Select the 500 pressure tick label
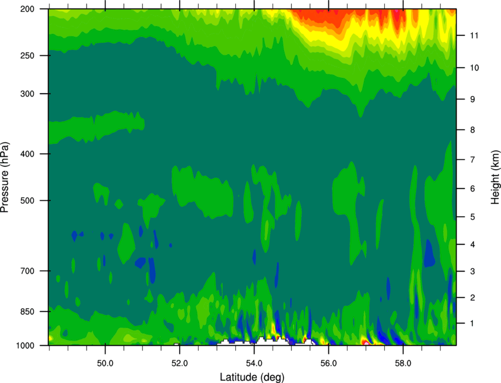Screen dimensions: 501x383 (27, 200)
